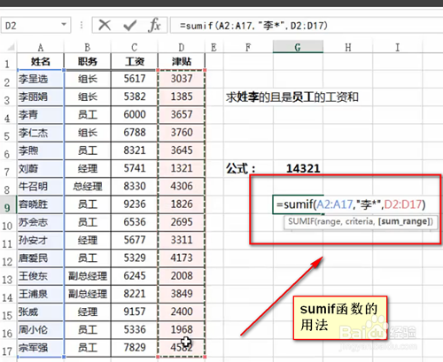Viewport: 443px width, 362px height.
Task: Select name cell 孙安才
Action: pyautogui.click(x=41, y=240)
